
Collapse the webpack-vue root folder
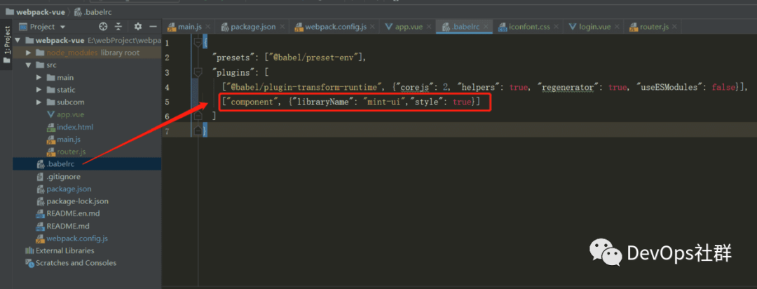pos(18,39)
